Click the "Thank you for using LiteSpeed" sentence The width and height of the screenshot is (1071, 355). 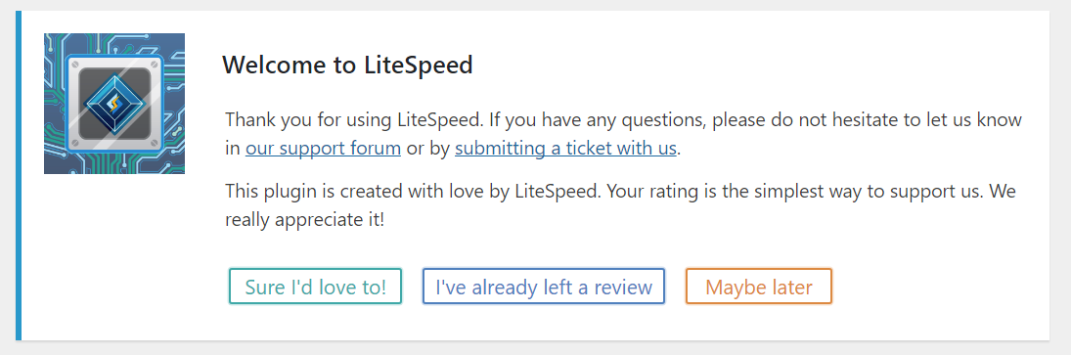pos(354,120)
